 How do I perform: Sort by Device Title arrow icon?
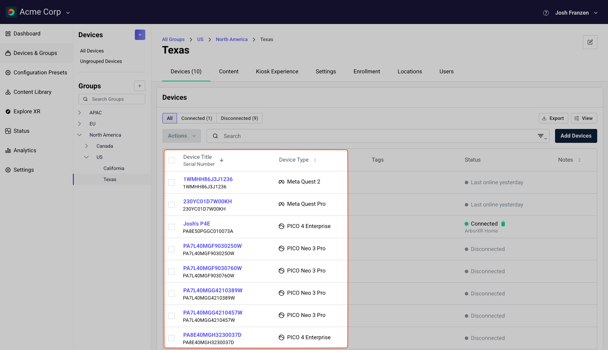(x=222, y=160)
